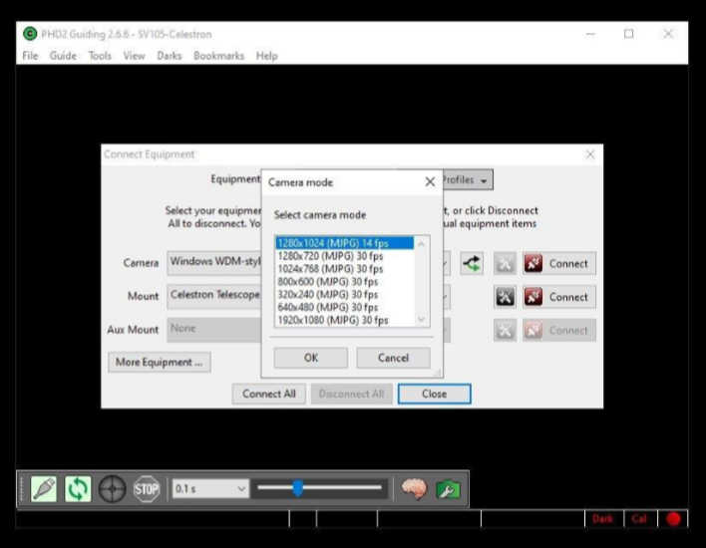Select 320x240 (MJPG) 30 fps mode
Image resolution: width=706 pixels, height=548 pixels.
344,295
